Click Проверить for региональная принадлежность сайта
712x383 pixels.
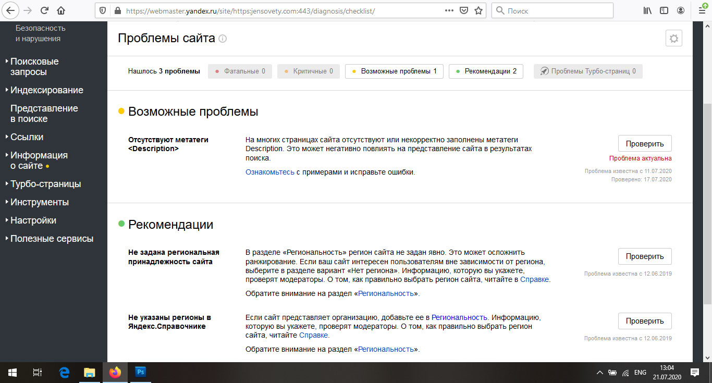tap(645, 256)
